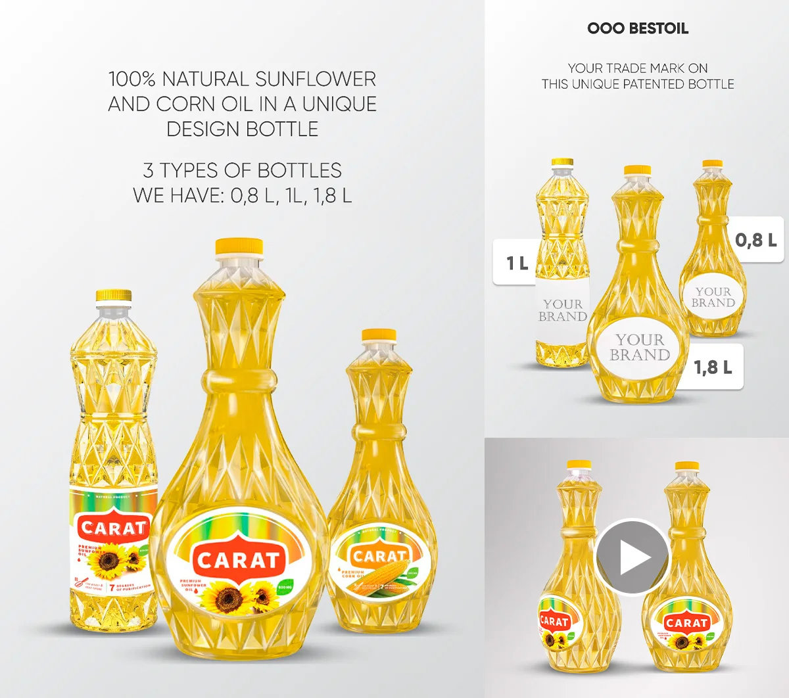Click the orange CARAT logo on corn bottle
789x698 pixels.
[x=380, y=555]
